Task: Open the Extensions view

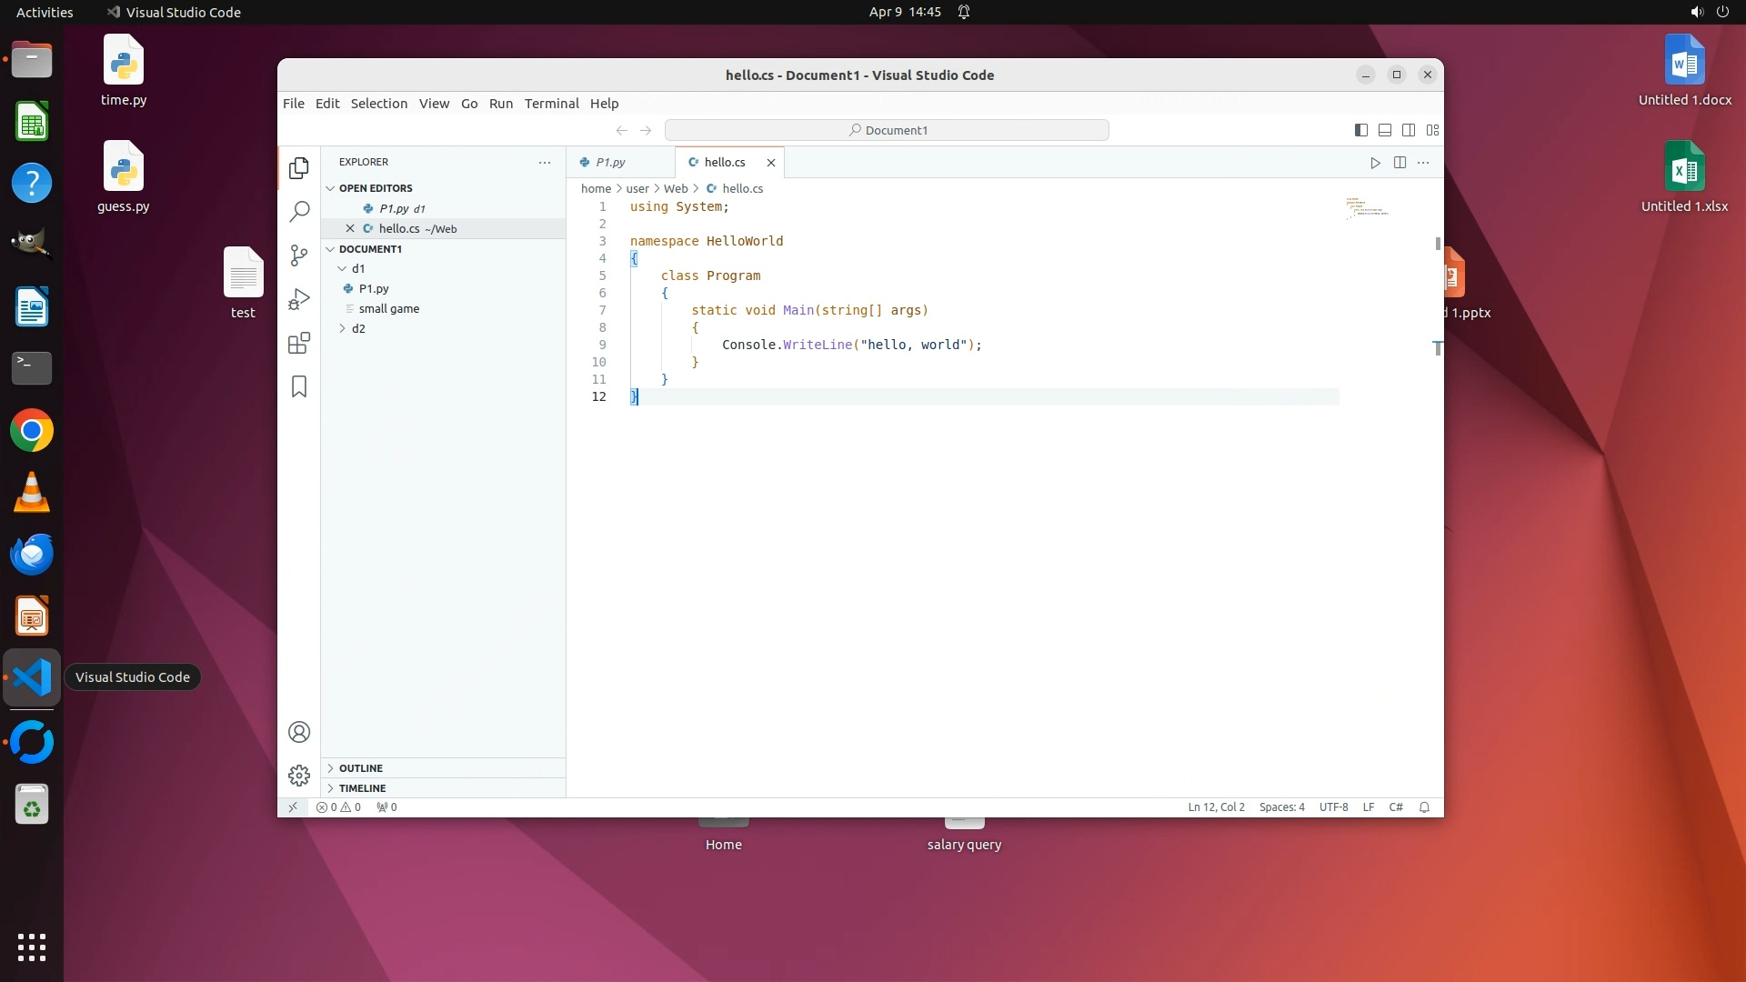Action: pyautogui.click(x=299, y=343)
